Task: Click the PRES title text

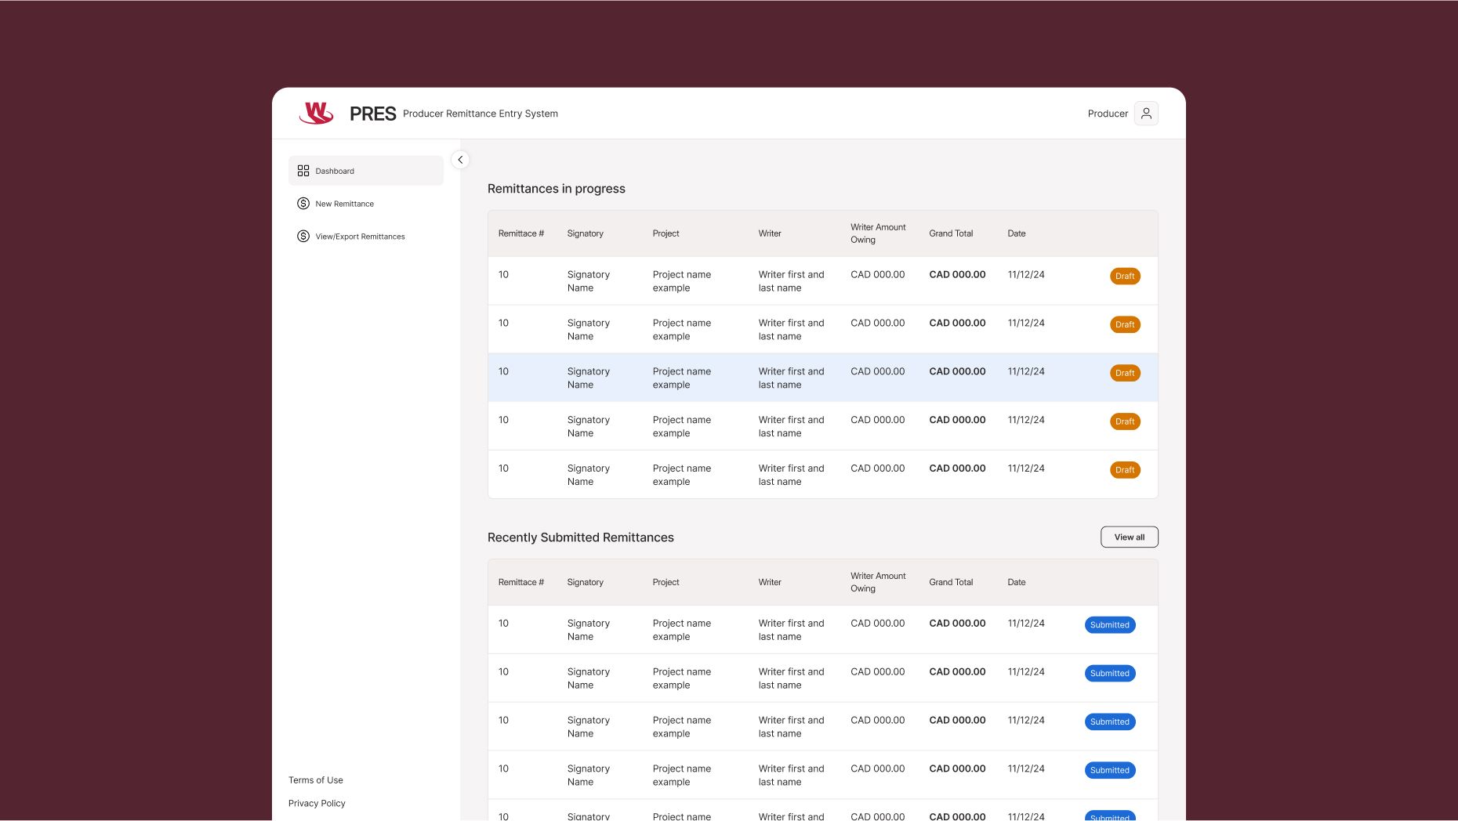Action: [x=373, y=114]
